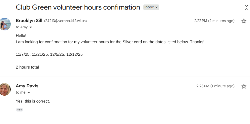The width and height of the screenshot is (250, 124).
Task: Expand recipient details next to "to Amy"
Action: click(x=30, y=27)
